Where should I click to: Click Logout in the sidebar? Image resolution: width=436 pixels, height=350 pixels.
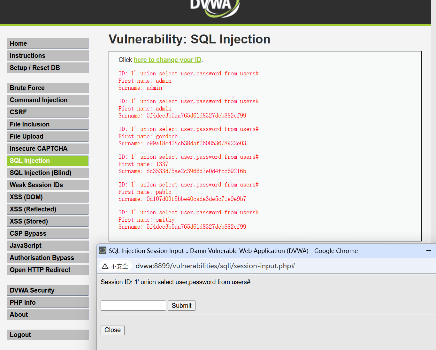[48, 335]
